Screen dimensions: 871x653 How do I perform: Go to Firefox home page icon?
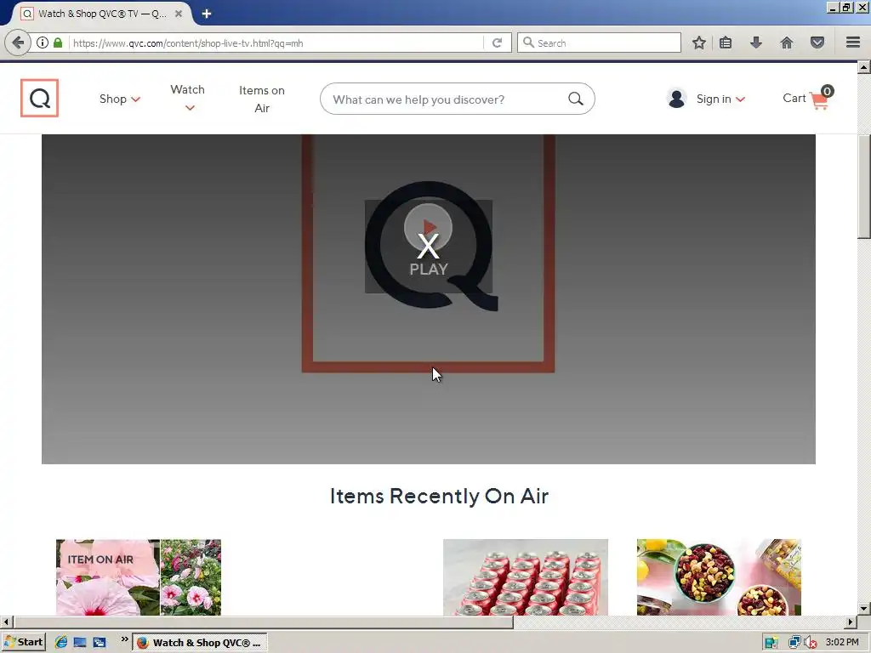pos(787,43)
